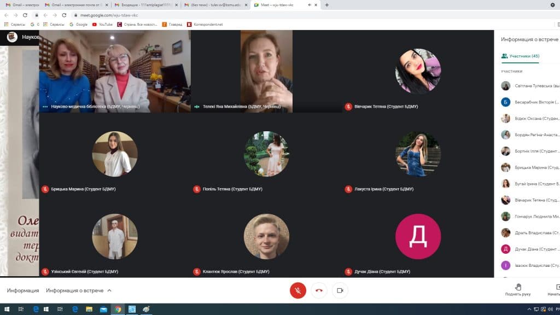The image size is (560, 315).
Task: Open the Участники (45) tab
Action: pyautogui.click(x=520, y=56)
